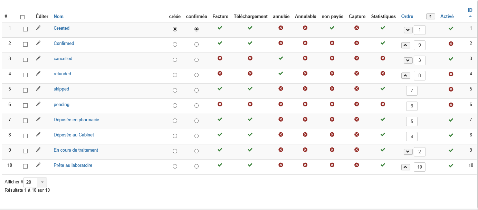
Task: Select créée radio button for Confirmed row
Action: click(x=175, y=45)
